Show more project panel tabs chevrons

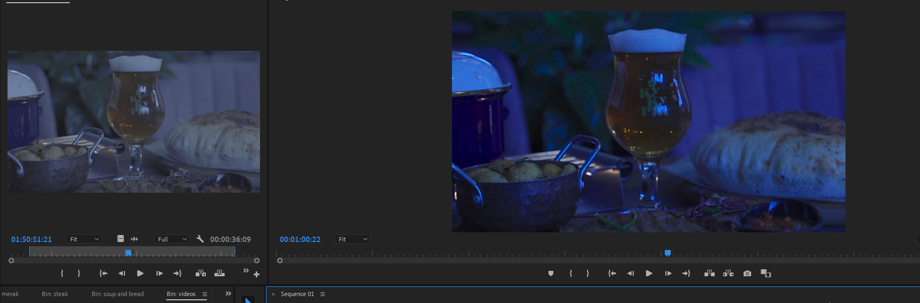click(228, 293)
